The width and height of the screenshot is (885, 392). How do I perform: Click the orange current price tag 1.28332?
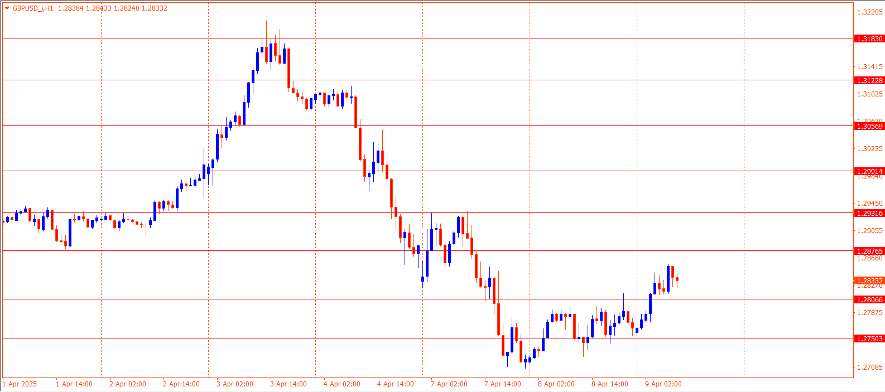869,280
